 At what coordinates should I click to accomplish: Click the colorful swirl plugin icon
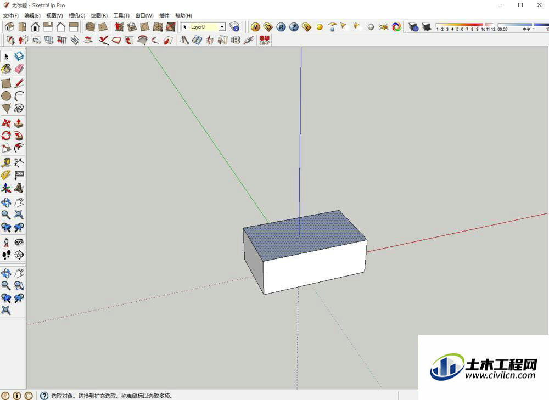click(x=396, y=27)
